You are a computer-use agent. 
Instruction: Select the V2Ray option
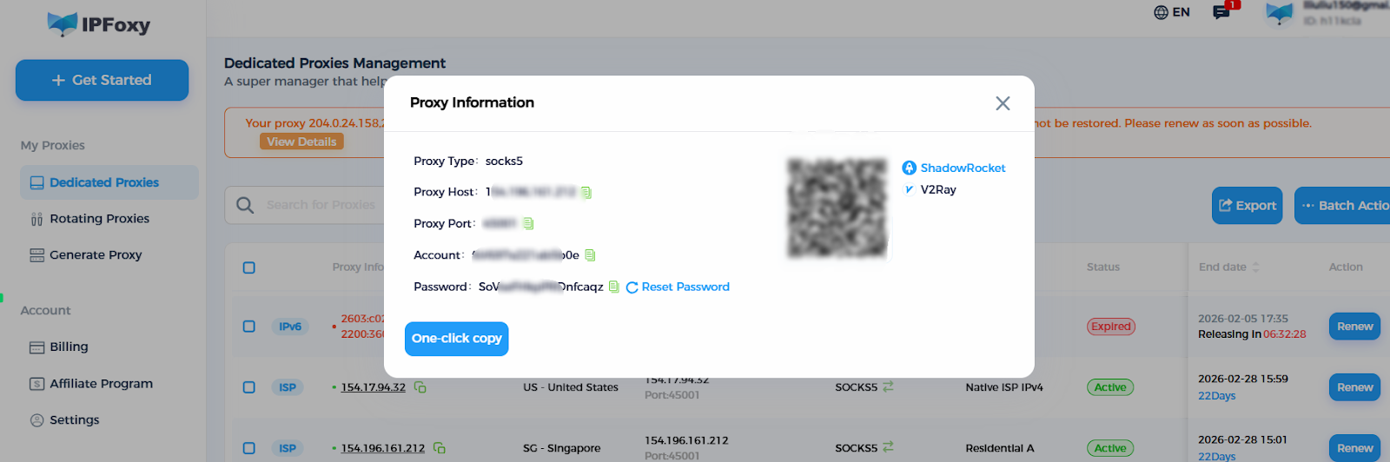pos(930,189)
